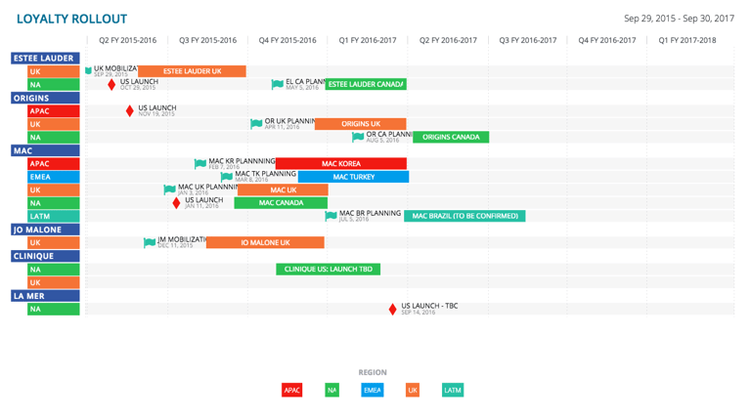Select the Jo Malone UK task bar
The height and width of the screenshot is (420, 751).
[265, 242]
